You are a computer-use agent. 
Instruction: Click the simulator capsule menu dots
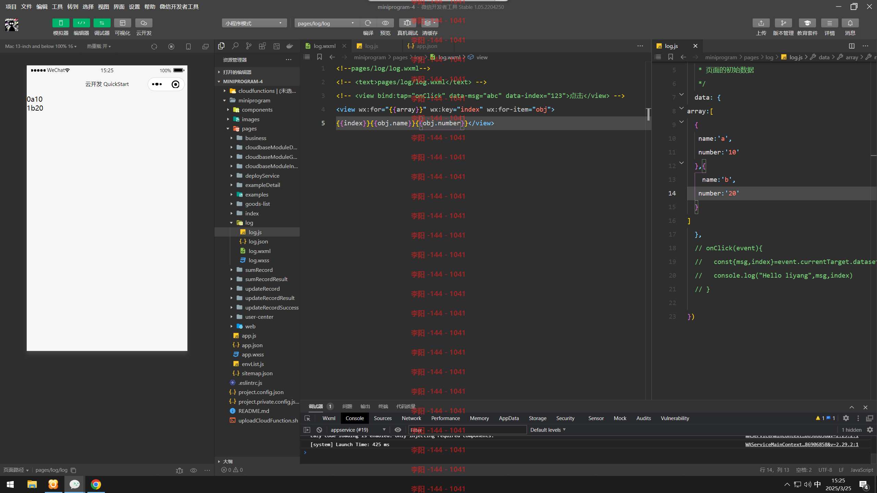tap(157, 84)
